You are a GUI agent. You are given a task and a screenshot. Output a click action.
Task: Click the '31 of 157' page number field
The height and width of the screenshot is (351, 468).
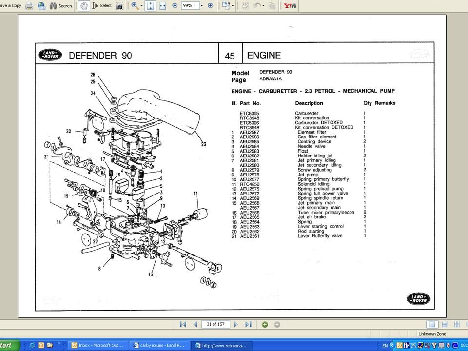point(215,325)
